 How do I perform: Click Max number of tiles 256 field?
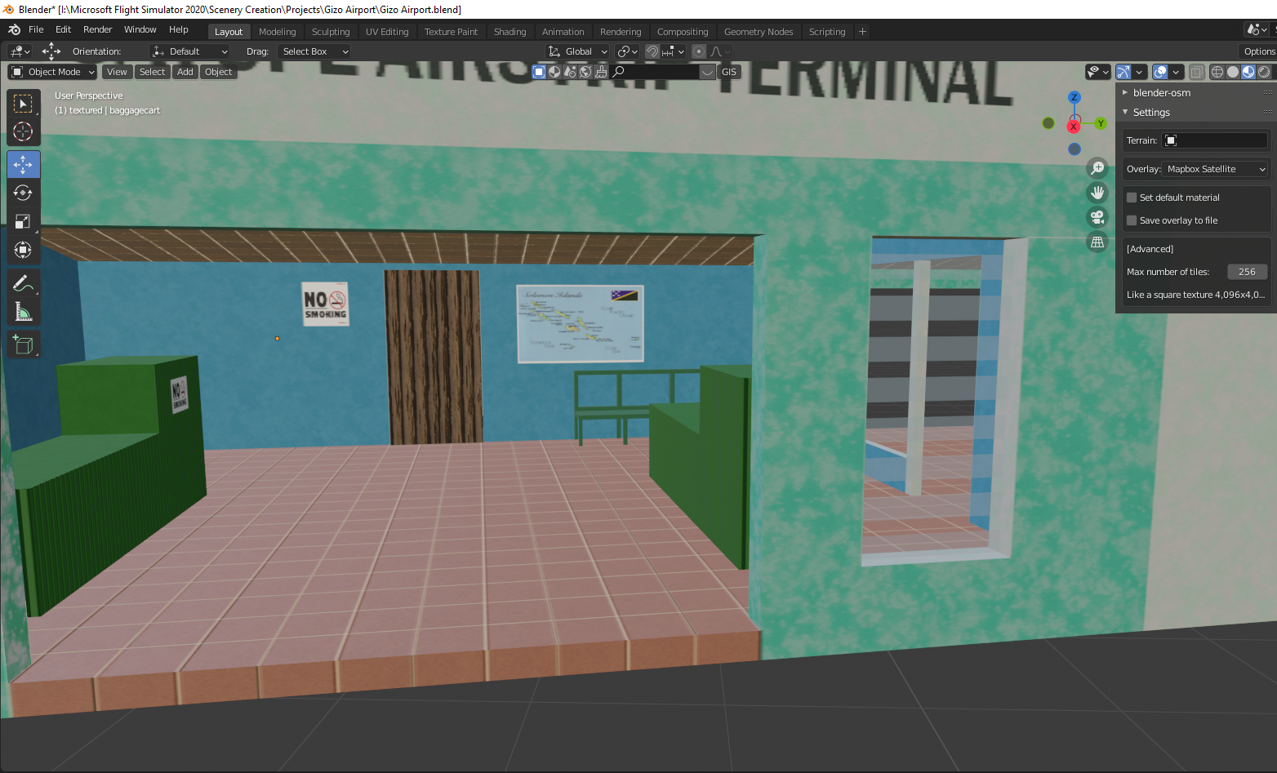pyautogui.click(x=1247, y=272)
